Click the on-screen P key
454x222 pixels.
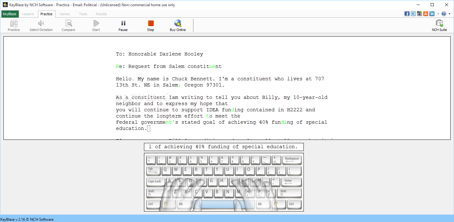click(260, 171)
